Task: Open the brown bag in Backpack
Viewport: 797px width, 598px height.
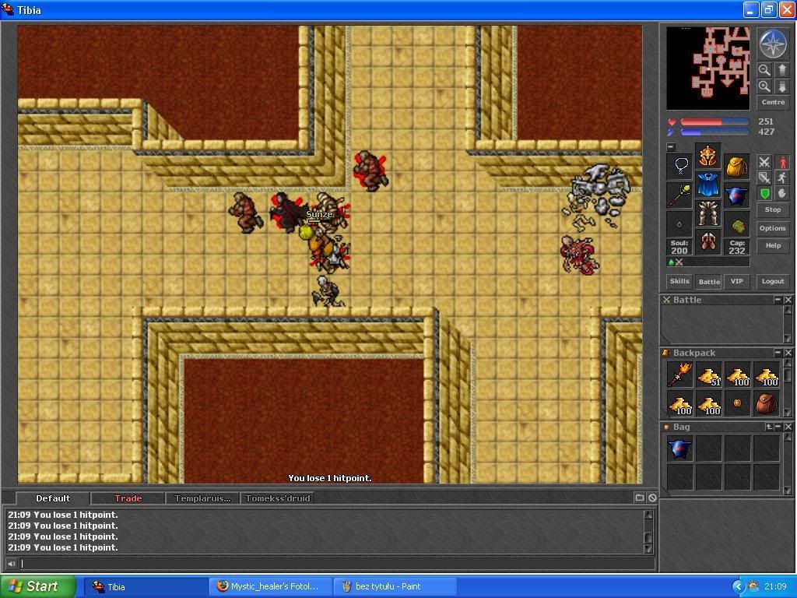Action: pyautogui.click(x=767, y=403)
